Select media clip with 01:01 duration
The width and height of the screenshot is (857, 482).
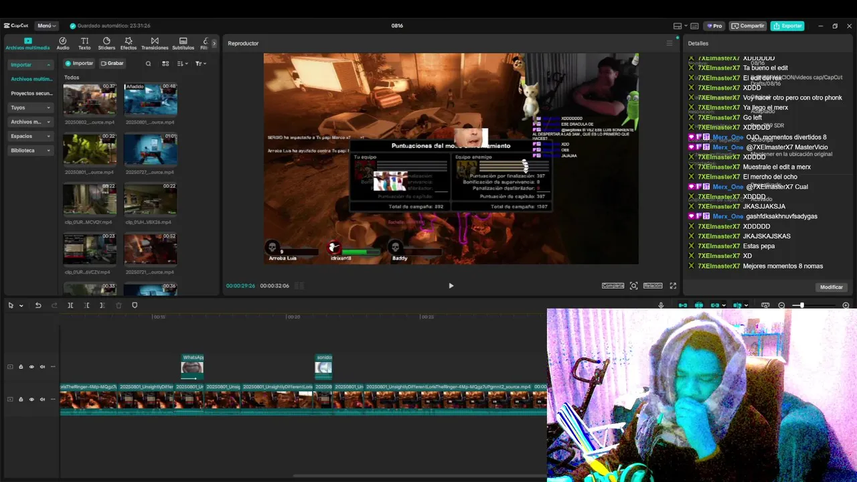tap(151, 149)
